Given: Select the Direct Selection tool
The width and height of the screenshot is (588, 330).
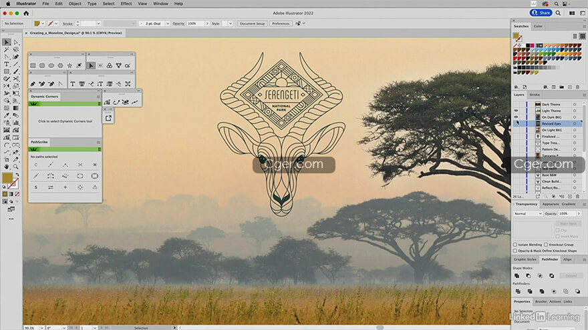Looking at the screenshot, I should point(16,42).
